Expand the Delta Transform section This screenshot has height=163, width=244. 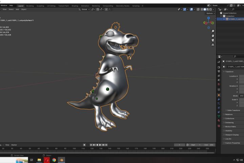[233, 110]
